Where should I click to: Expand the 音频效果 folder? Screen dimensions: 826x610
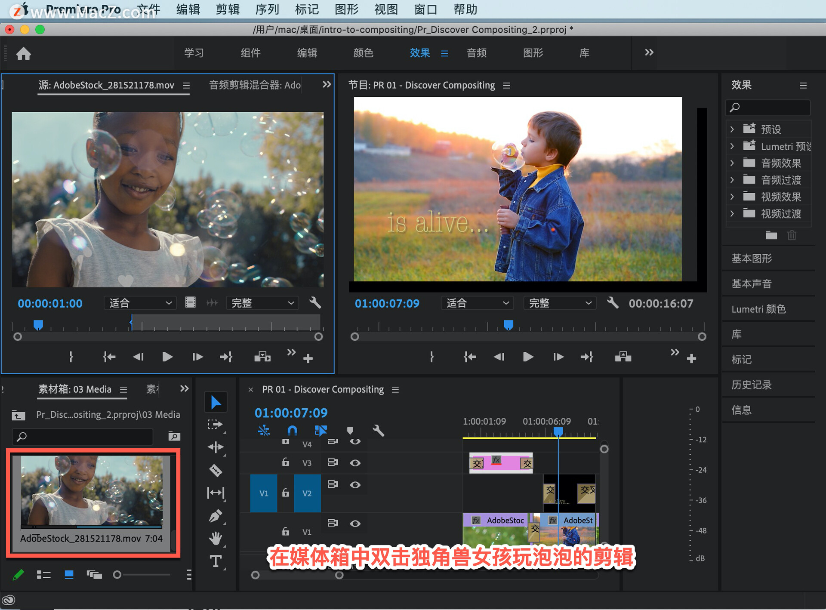732,163
